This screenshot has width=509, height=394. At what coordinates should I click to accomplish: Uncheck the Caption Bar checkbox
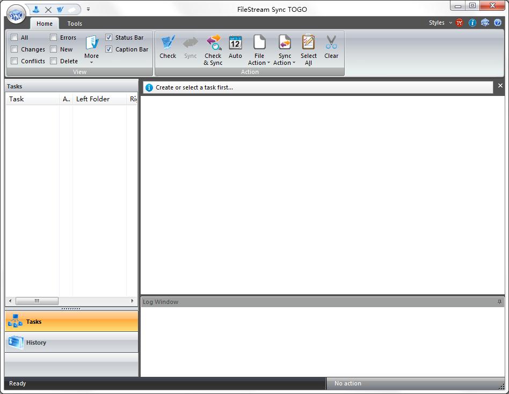109,49
